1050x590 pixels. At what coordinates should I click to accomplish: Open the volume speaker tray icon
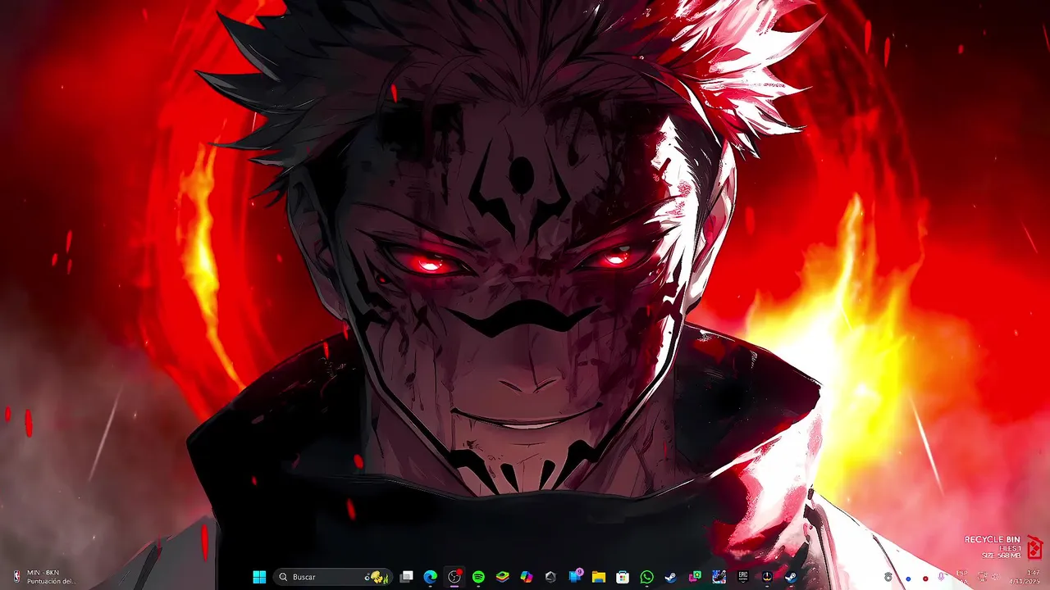coord(995,577)
